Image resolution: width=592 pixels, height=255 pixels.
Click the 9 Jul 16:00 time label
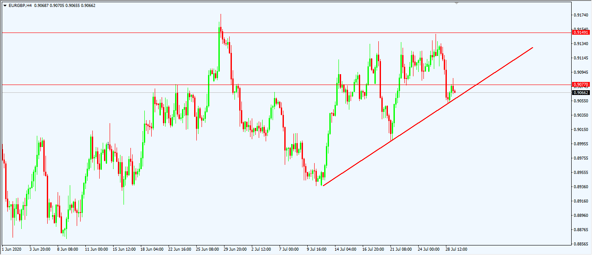pyautogui.click(x=317, y=249)
